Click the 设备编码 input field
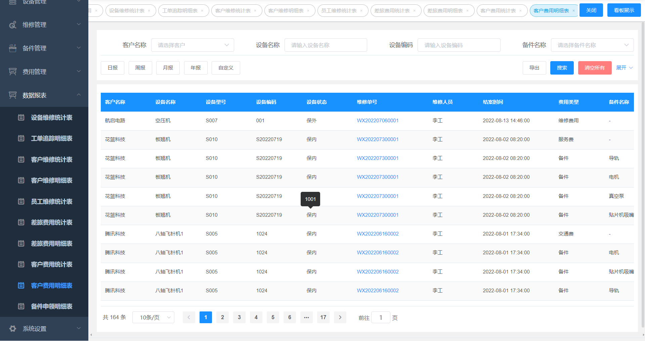This screenshot has height=341, width=645. [459, 45]
